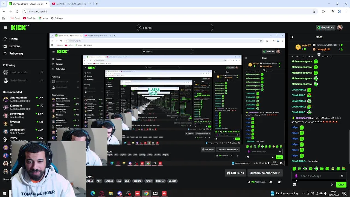
Task: Open the emoji picker in the chat input
Action: point(342,176)
